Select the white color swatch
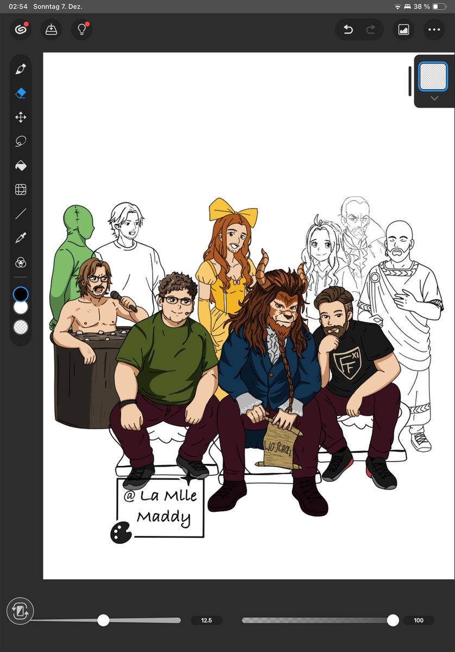The image size is (455, 652). click(x=20, y=306)
